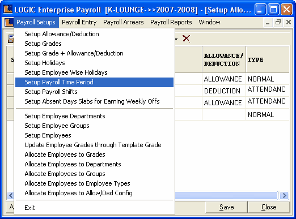Select Allocate Employees to Grades
296x219 pixels.
coord(94,154)
